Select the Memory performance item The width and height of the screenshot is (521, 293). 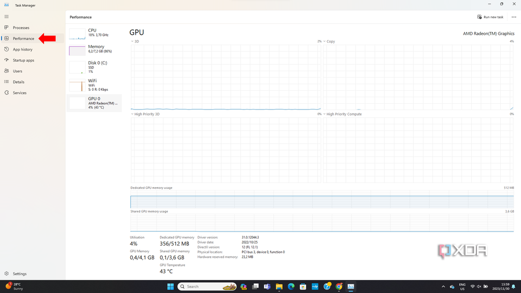(94, 49)
